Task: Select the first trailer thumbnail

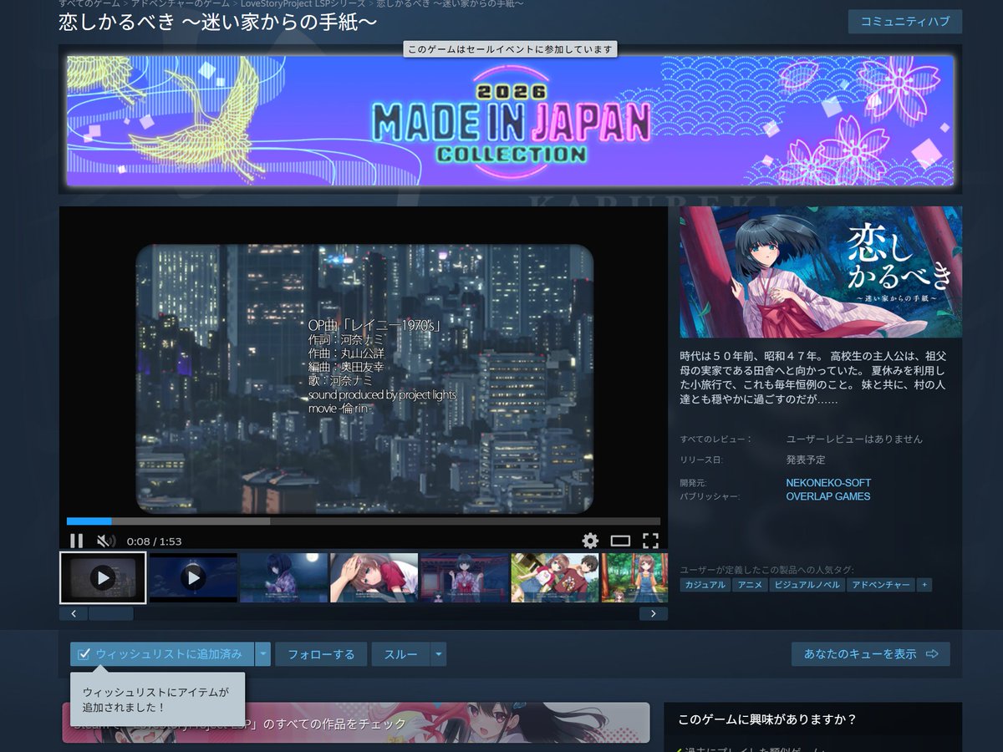Action: (x=103, y=577)
